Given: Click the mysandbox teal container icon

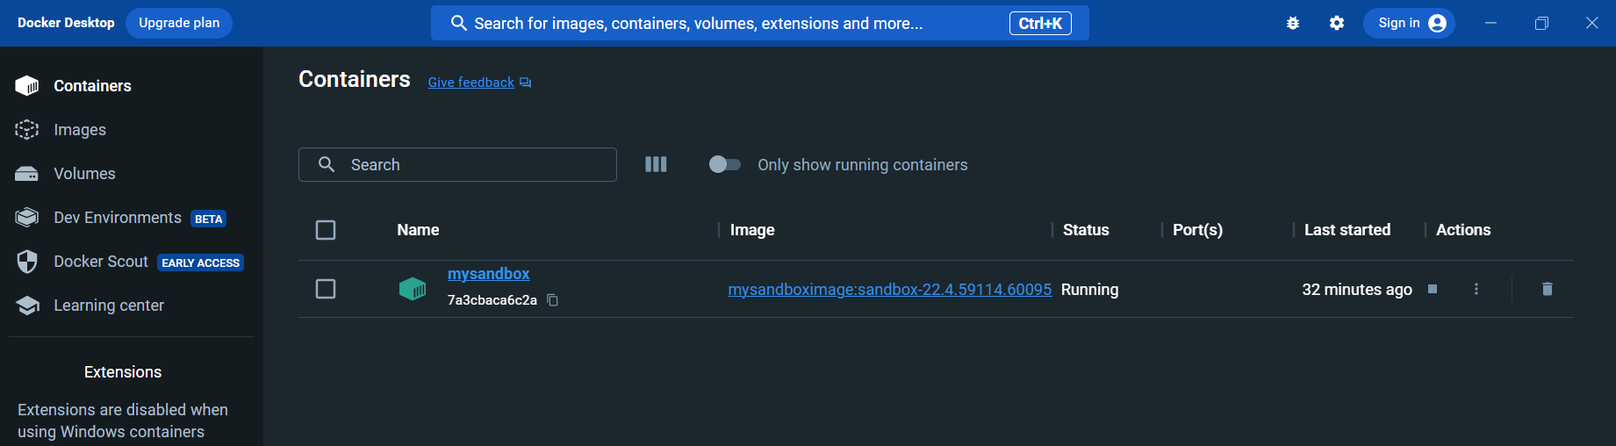Looking at the screenshot, I should pos(413,288).
